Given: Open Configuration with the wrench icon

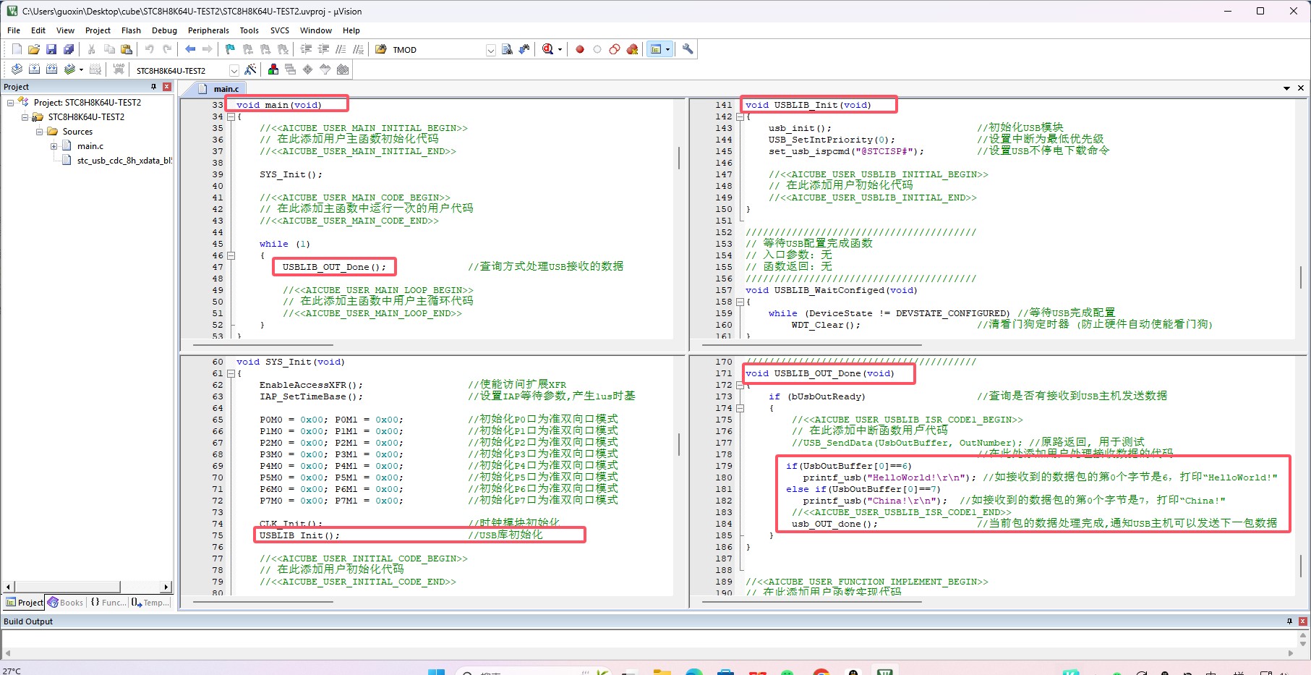Looking at the screenshot, I should click(x=688, y=49).
